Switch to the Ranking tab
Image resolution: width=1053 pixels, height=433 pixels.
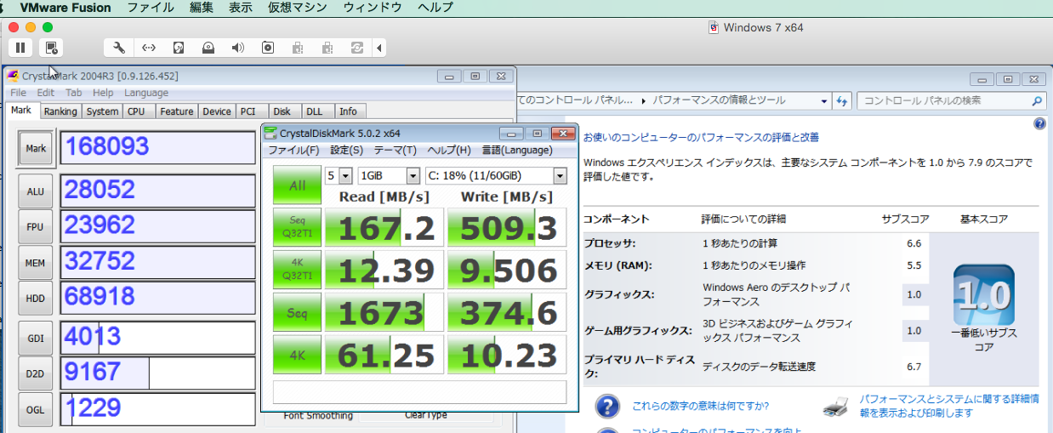(60, 111)
